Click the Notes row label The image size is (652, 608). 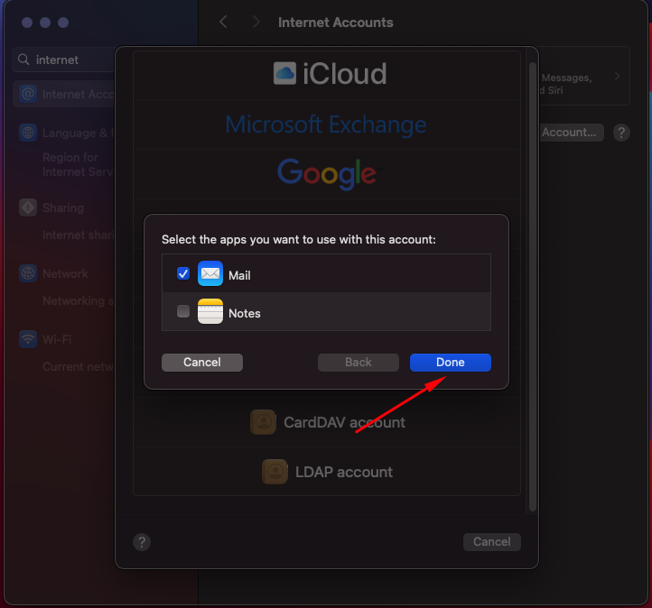point(245,313)
